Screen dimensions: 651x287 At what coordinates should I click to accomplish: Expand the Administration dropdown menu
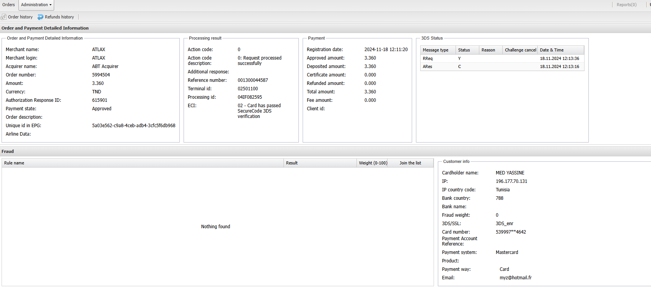pos(36,5)
